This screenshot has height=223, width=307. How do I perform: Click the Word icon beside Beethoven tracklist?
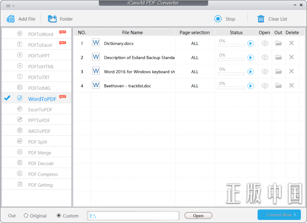tap(96, 85)
